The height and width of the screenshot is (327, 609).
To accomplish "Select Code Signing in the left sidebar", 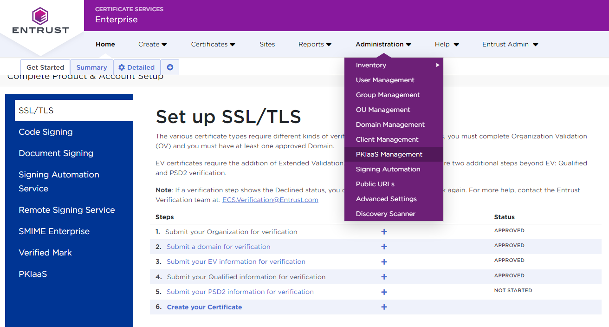I will pos(45,132).
